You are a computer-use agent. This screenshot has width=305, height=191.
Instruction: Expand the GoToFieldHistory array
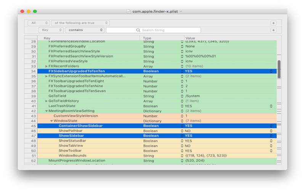[x=46, y=101]
